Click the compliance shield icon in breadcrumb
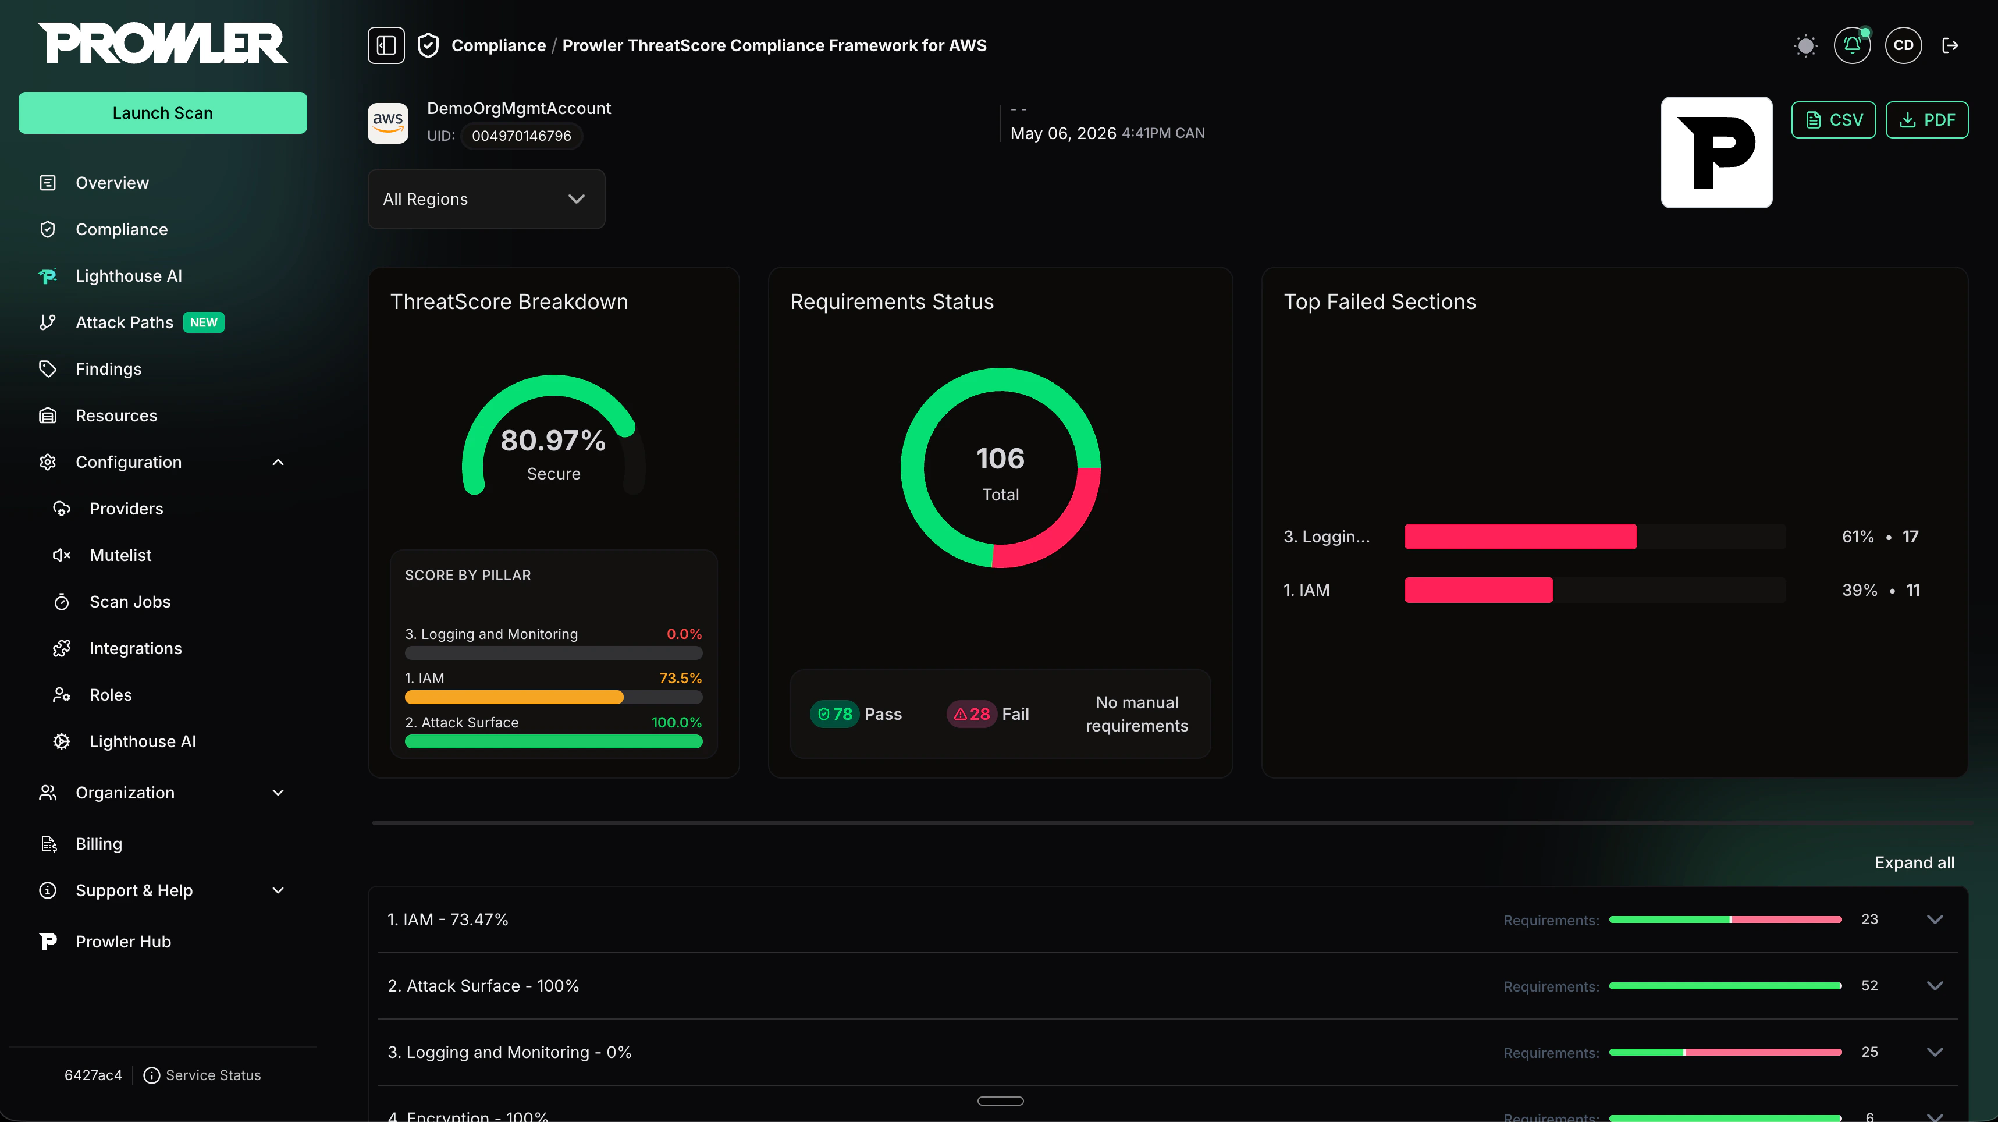1998x1122 pixels. 428,45
